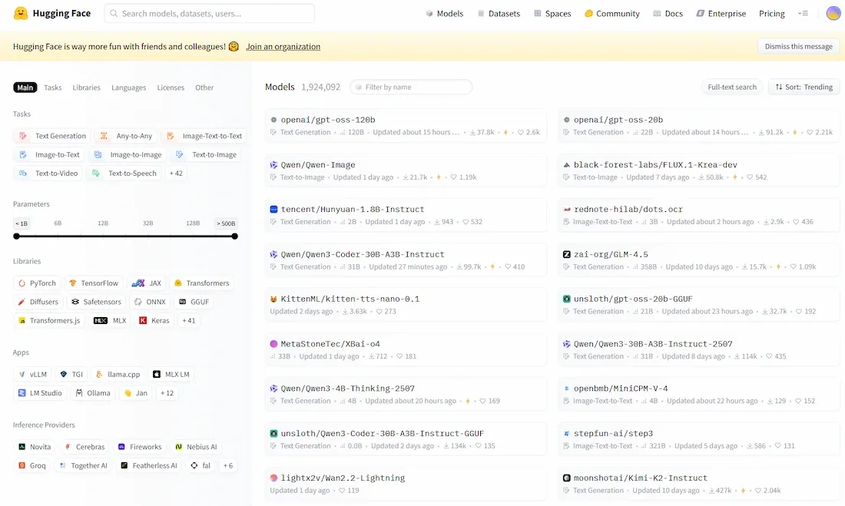Switch to the Libraries filter tab
The width and height of the screenshot is (845, 506).
click(x=86, y=88)
